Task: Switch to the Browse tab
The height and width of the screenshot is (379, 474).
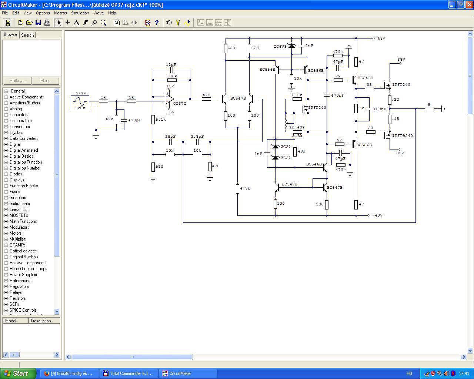Action: click(10, 34)
